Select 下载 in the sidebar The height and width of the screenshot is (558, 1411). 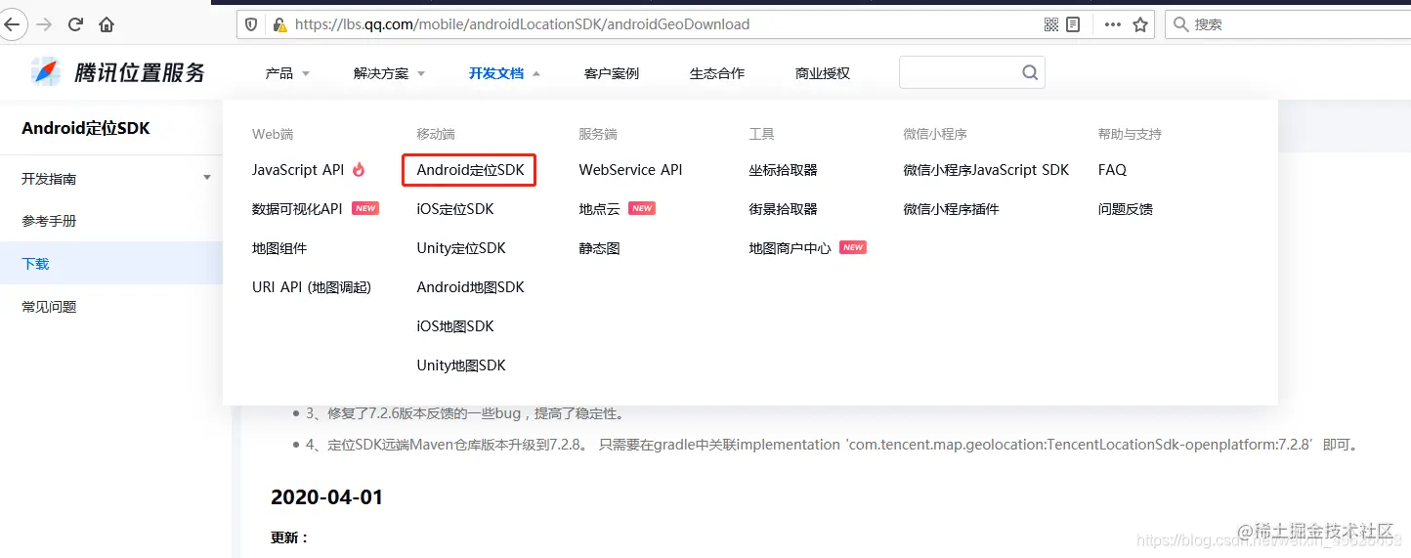35,264
